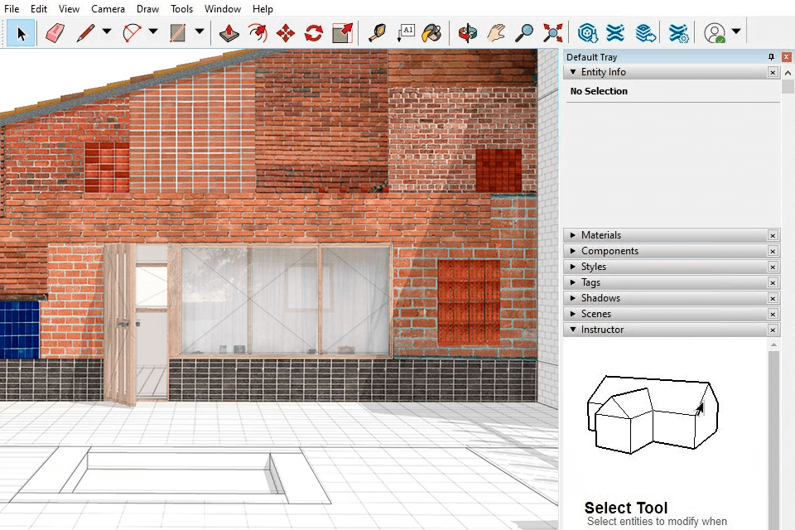795x530 pixels.
Task: Open the user account dropdown arrow
Action: [x=736, y=33]
